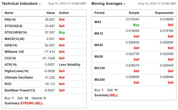Viewport: 178px width, 110px height.
Task: Click the MA5 simple Buy signal
Action: [136, 25]
